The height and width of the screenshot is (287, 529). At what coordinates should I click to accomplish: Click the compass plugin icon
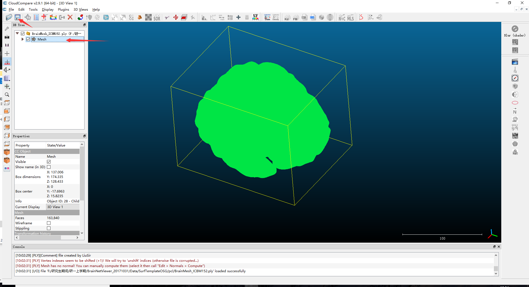pyautogui.click(x=515, y=78)
